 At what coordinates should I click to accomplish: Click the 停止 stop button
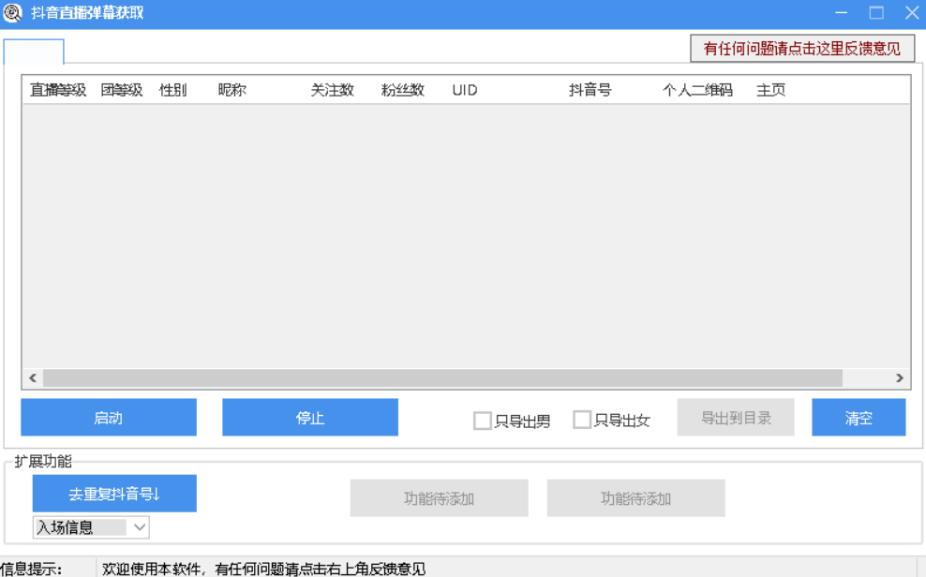310,417
